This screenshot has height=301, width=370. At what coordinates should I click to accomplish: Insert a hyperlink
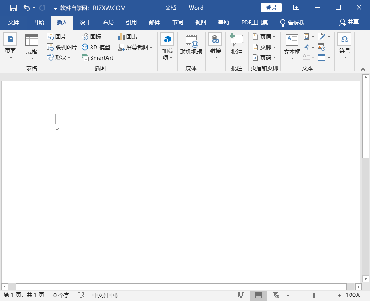215,45
